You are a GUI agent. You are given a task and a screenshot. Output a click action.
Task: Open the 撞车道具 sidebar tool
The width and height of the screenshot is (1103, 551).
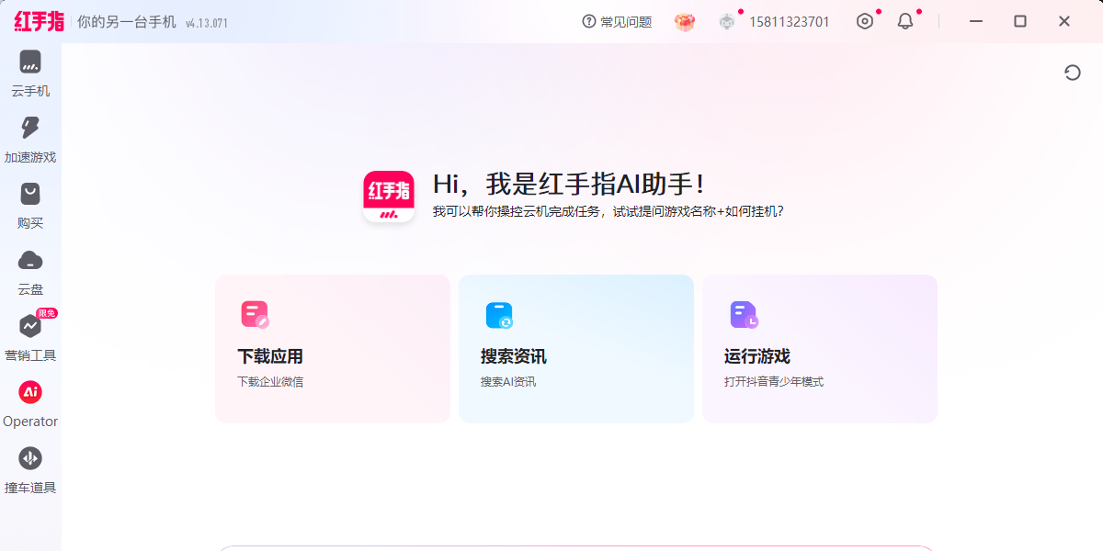click(x=30, y=471)
